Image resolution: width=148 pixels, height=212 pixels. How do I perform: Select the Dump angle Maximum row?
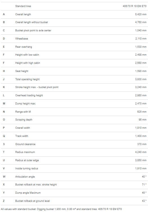74,193
